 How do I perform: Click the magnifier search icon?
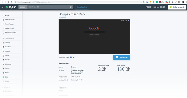[71, 7]
